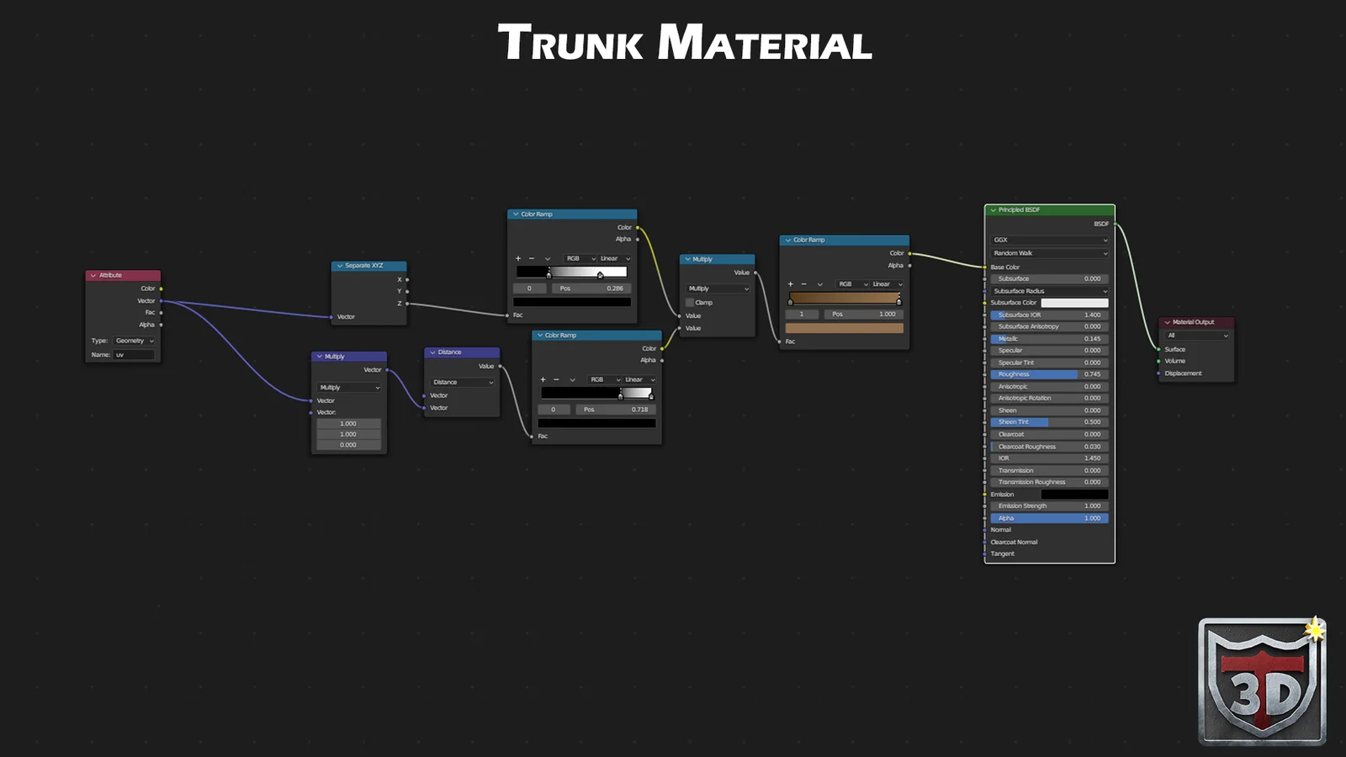
Task: Open the grayscale Color Ramp specials menu
Action: click(547, 258)
